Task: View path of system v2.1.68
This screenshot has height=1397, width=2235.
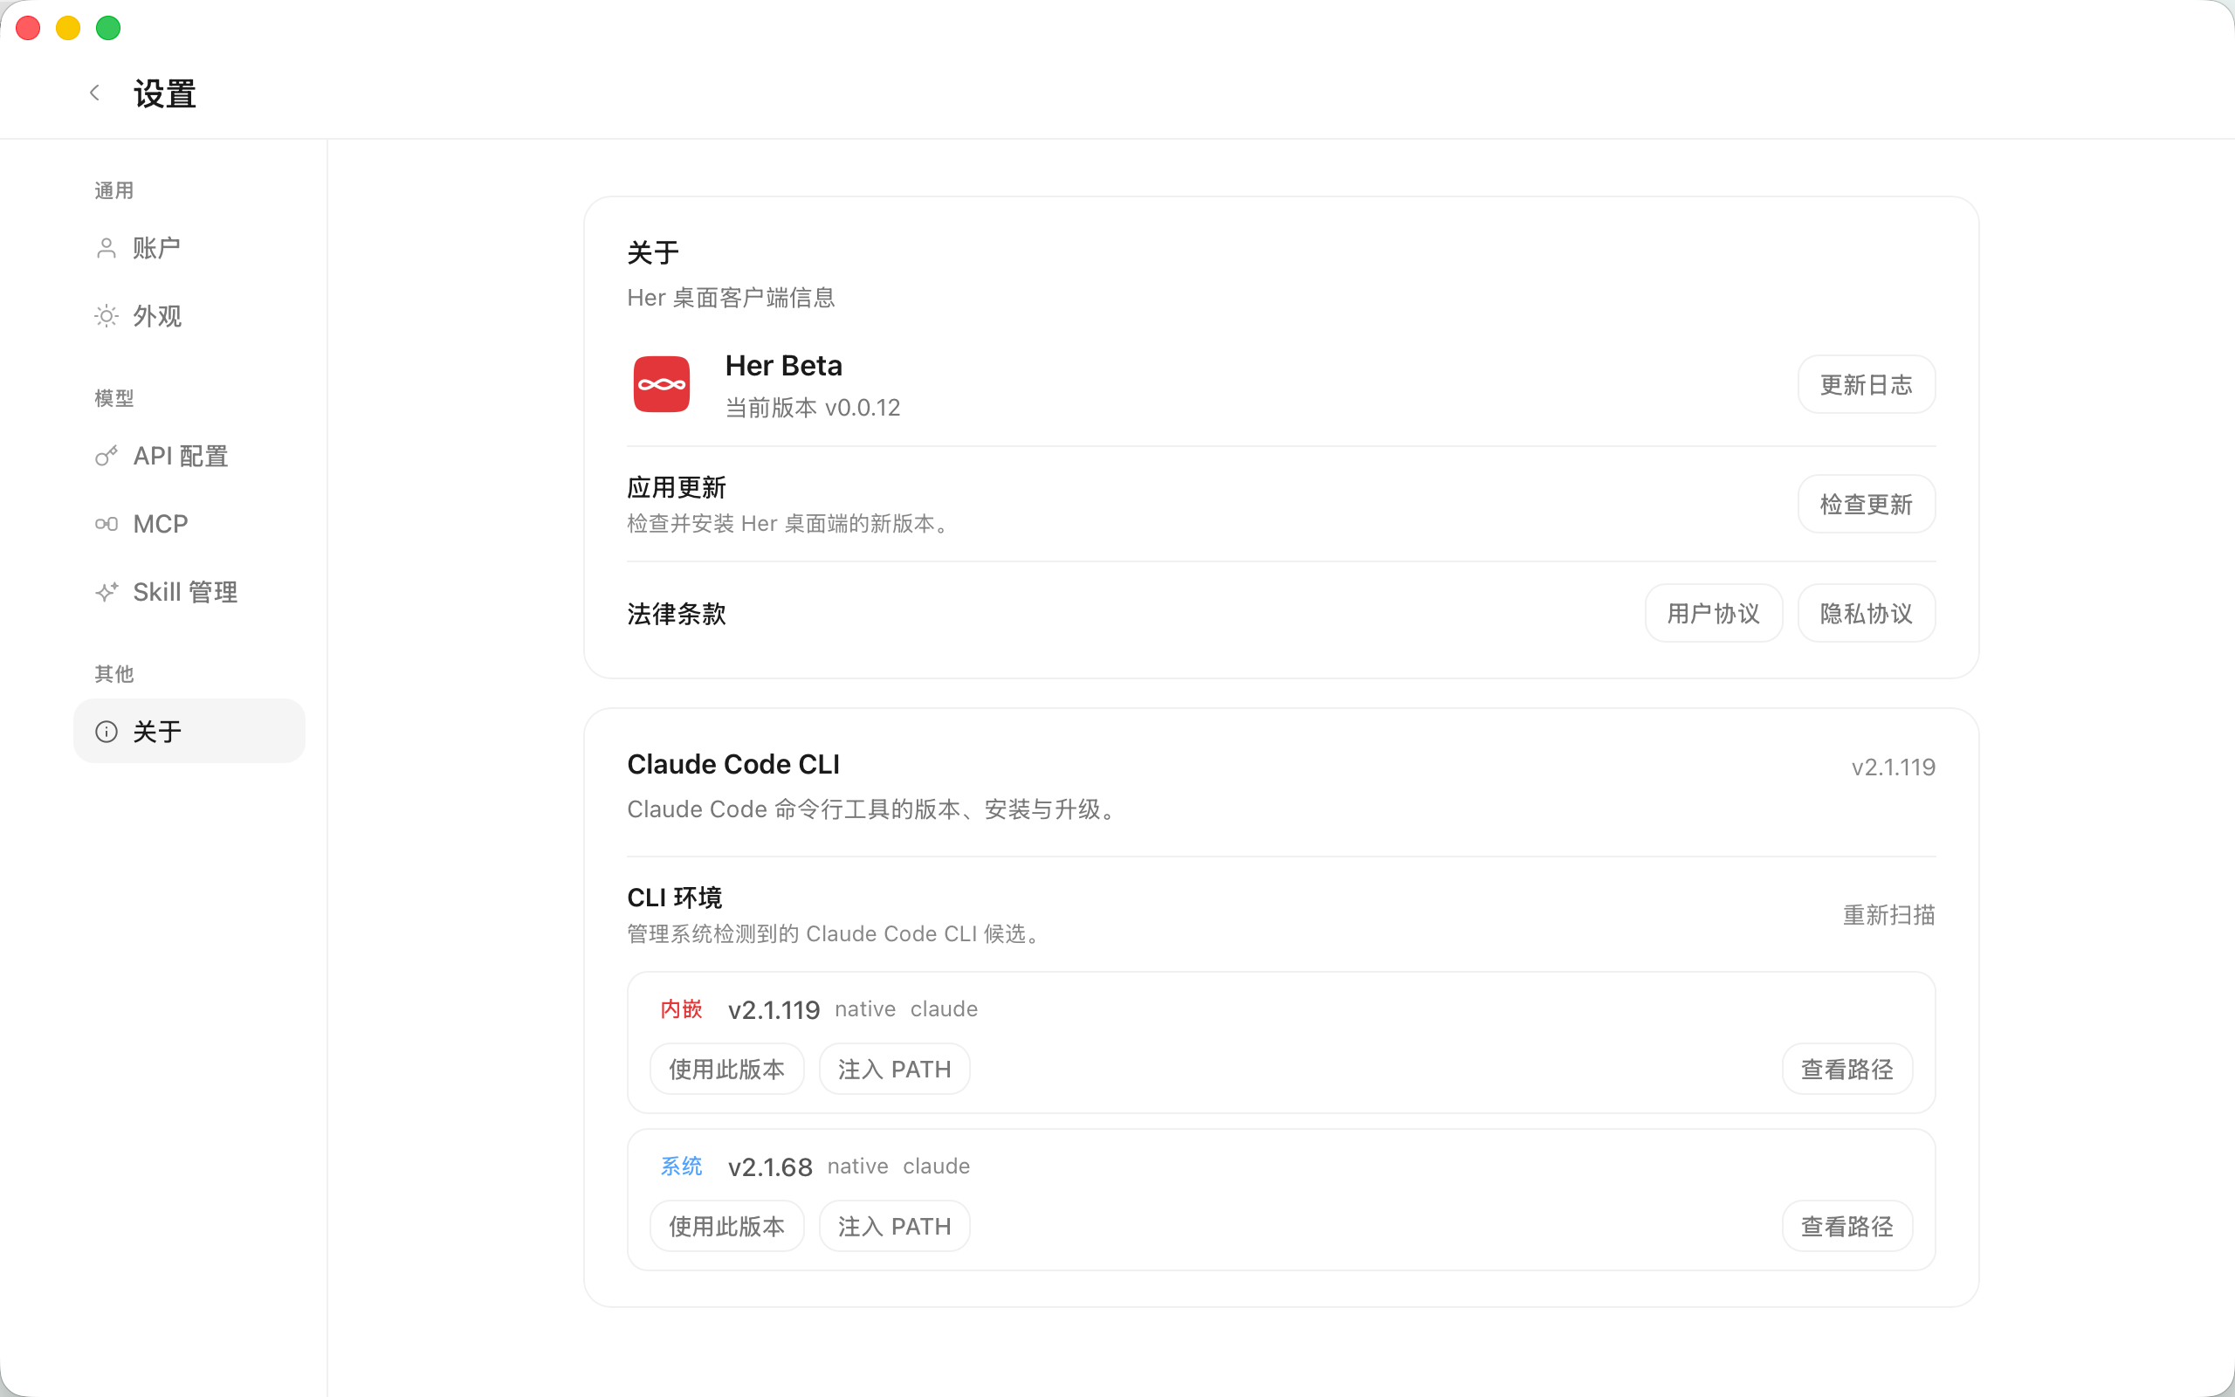Action: coord(1847,1226)
